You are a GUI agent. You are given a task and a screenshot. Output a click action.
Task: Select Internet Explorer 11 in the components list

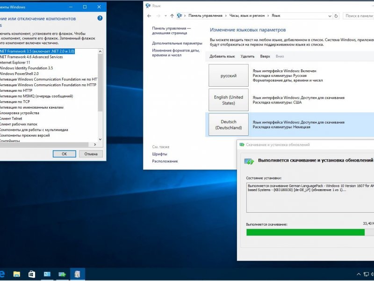15,62
